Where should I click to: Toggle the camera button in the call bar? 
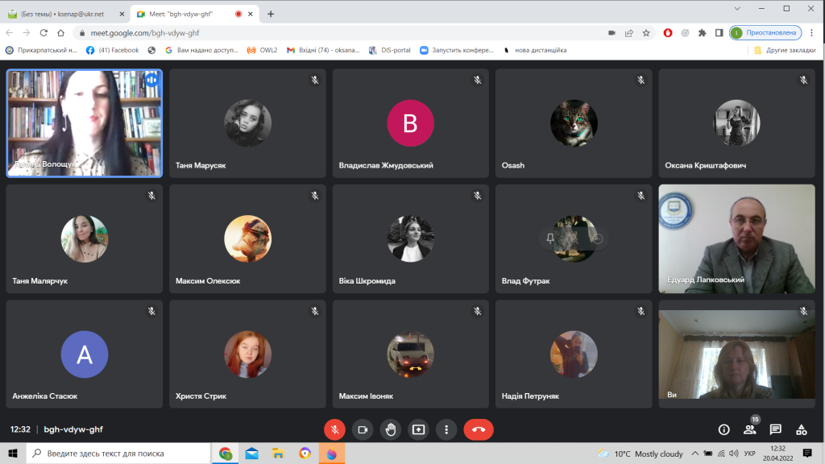[363, 429]
